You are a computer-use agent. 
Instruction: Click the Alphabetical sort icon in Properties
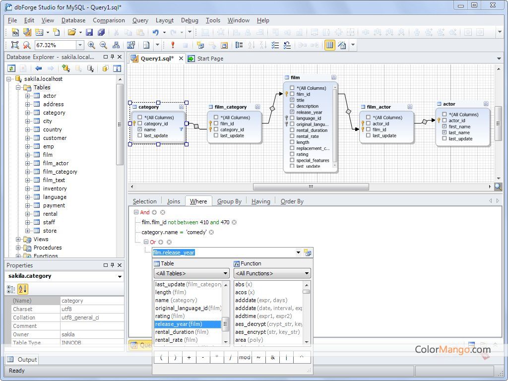point(22,289)
